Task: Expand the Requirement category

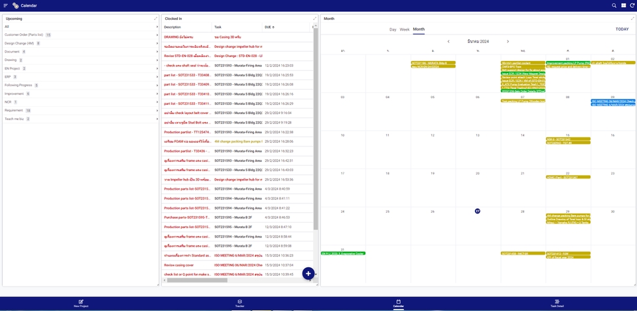Action: point(80,111)
